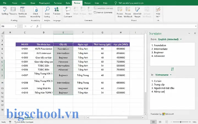Screen dimensions: 198x124
Task: Open the Thesaurus tool
Action: [x=13, y=11]
